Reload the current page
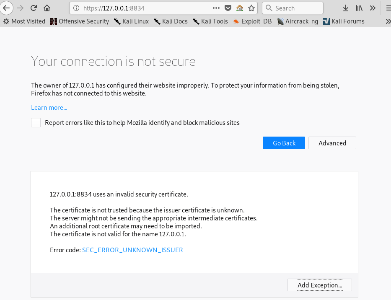This screenshot has width=391, height=300. 34,8
